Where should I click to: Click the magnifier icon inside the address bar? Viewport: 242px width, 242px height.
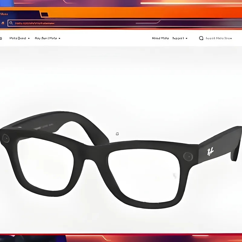[11, 23]
